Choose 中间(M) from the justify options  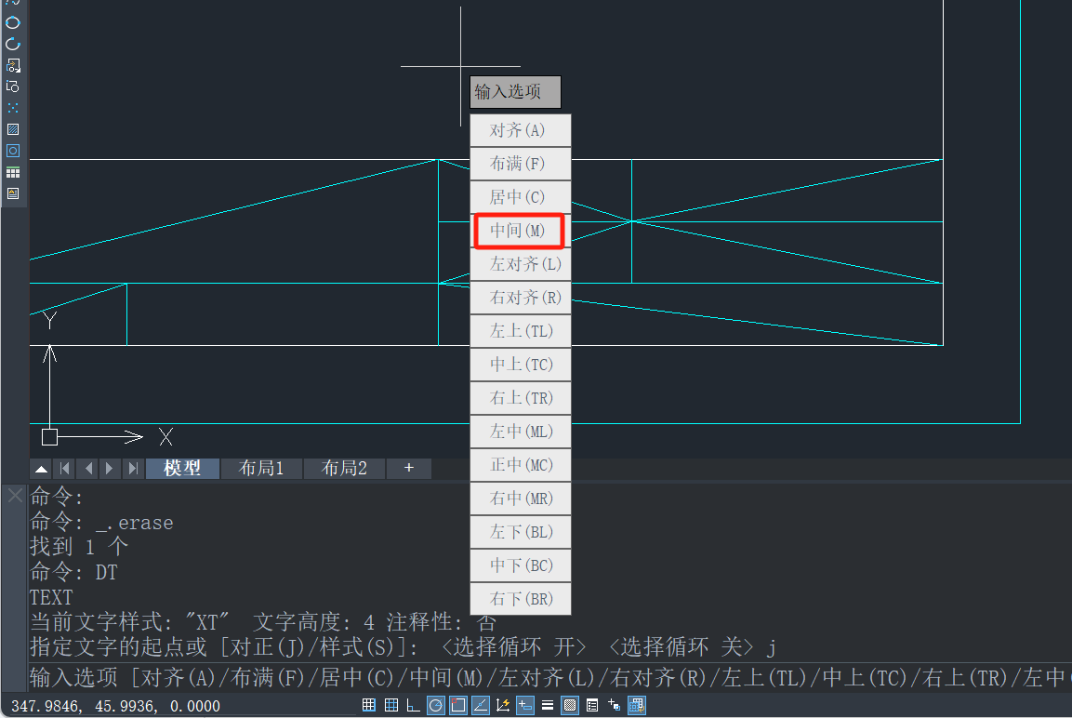[520, 231]
